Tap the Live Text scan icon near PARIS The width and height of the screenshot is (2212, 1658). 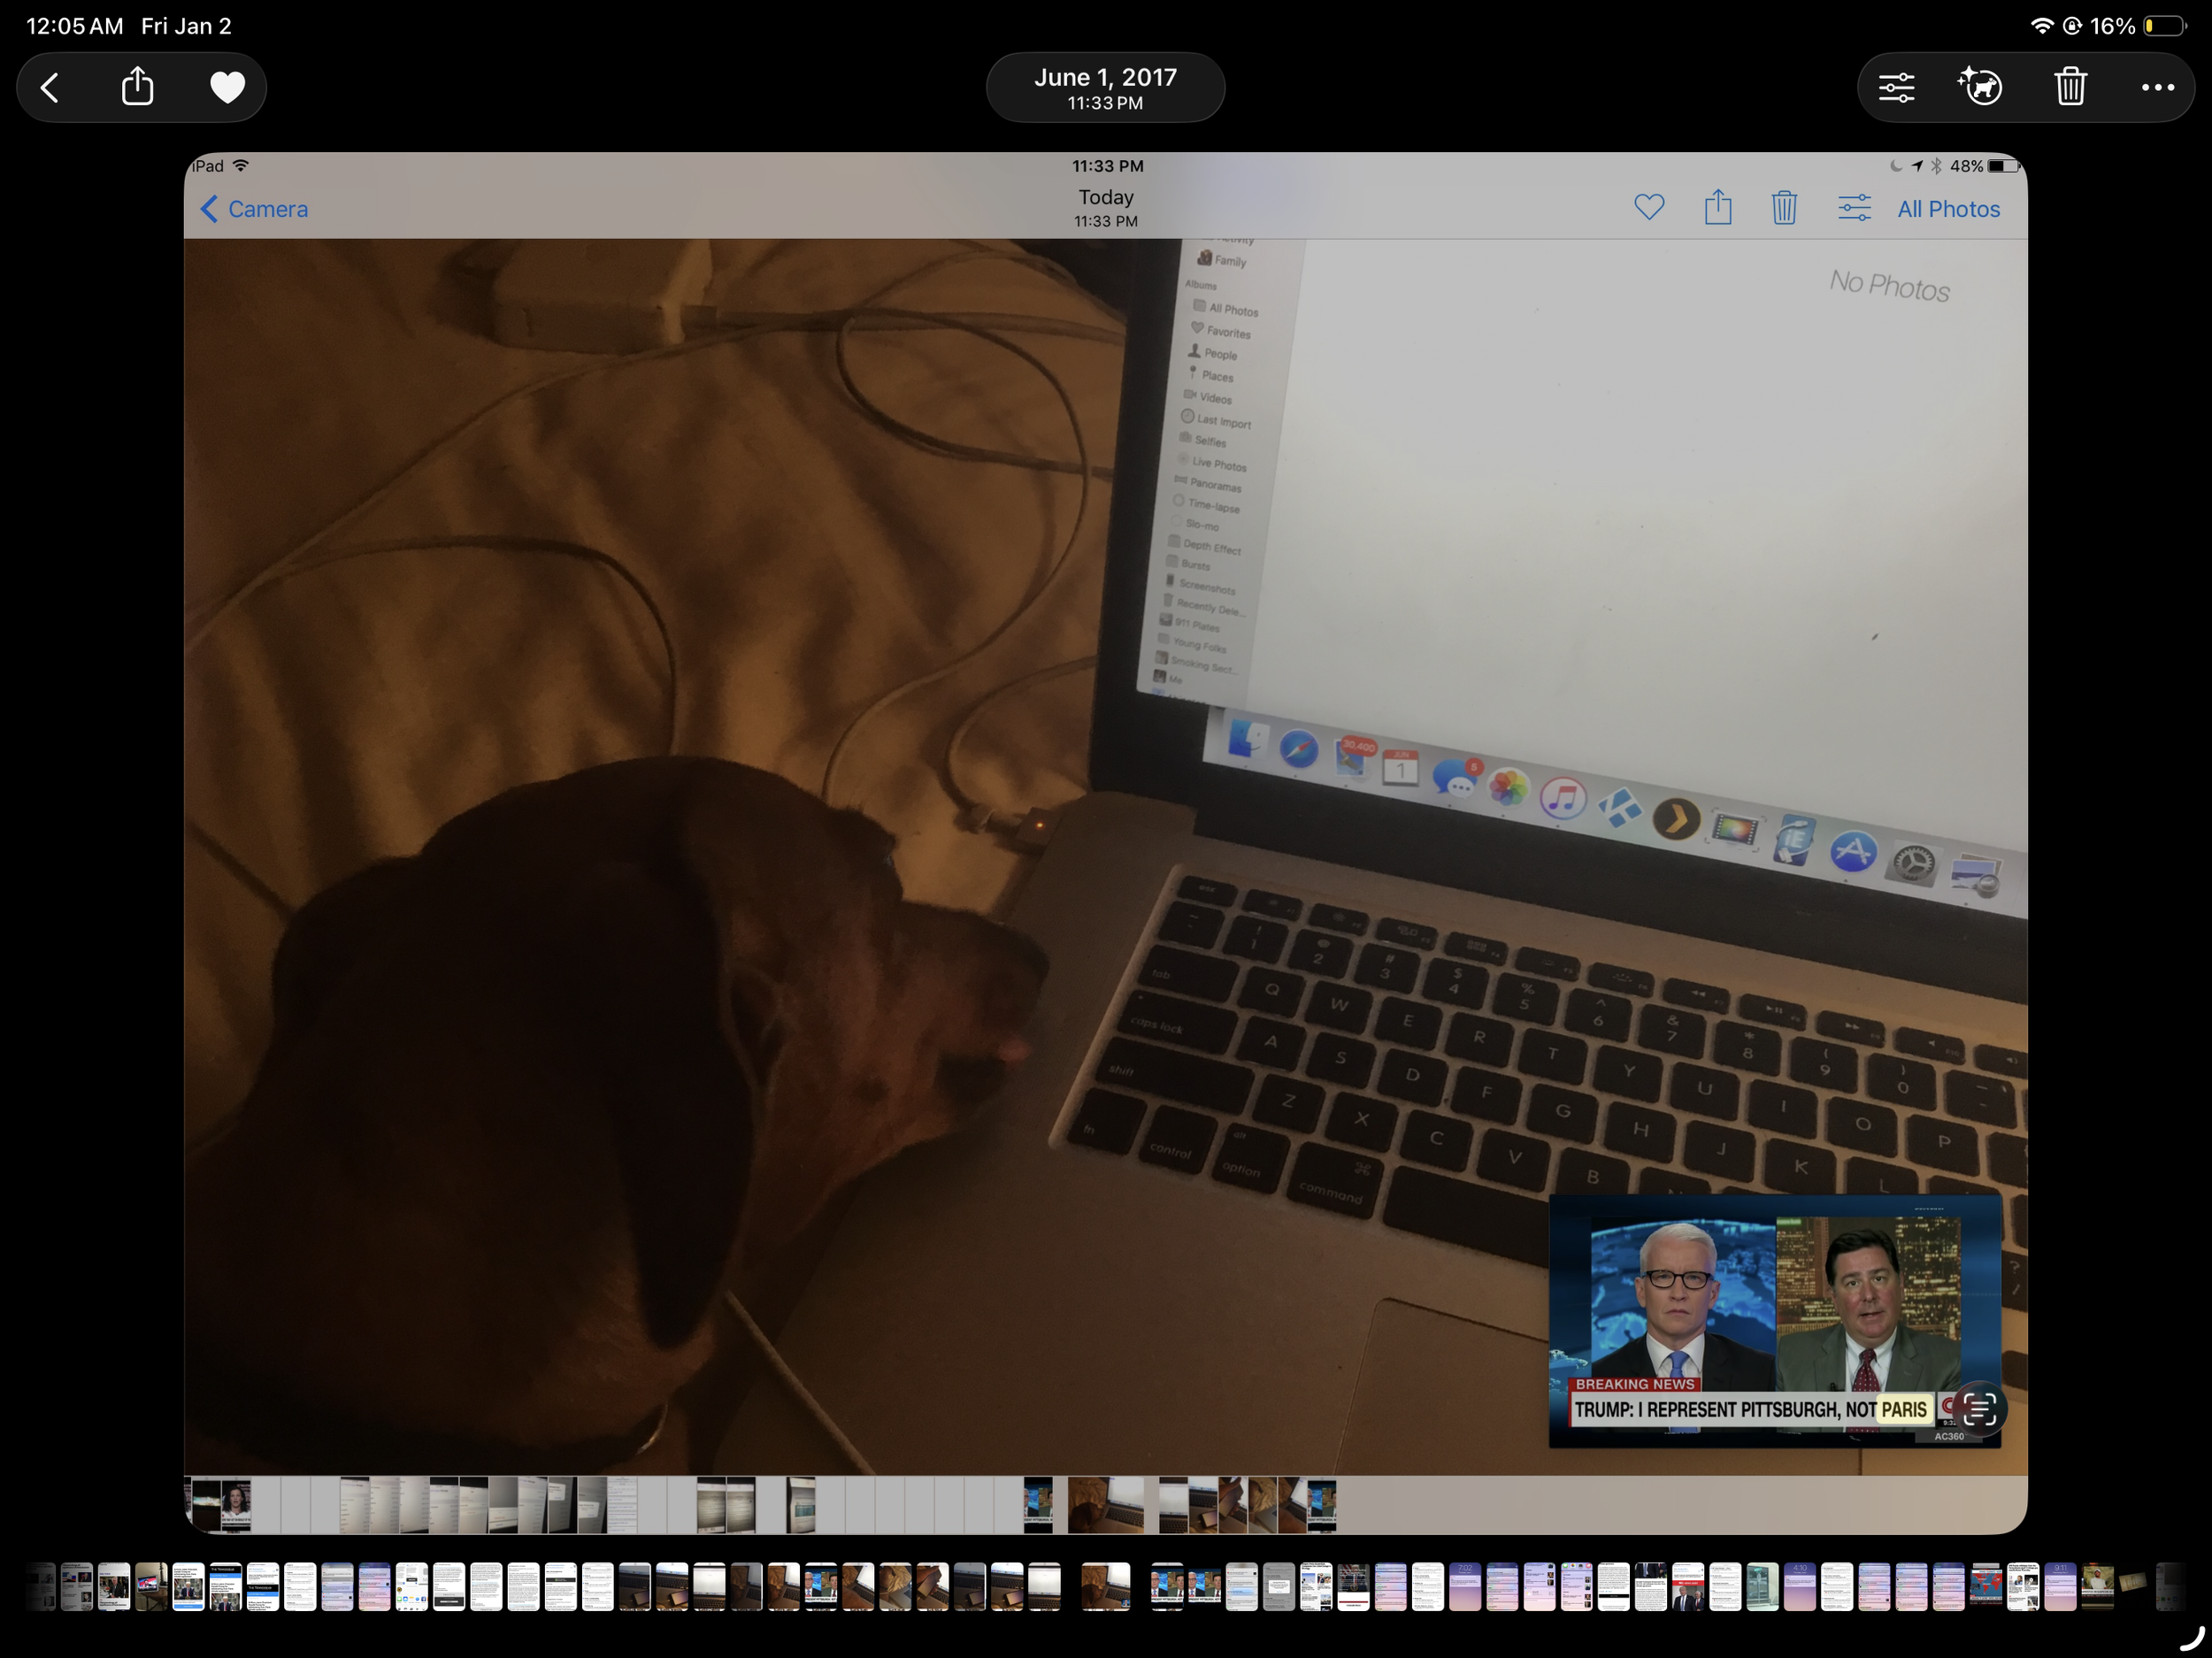[1979, 1409]
